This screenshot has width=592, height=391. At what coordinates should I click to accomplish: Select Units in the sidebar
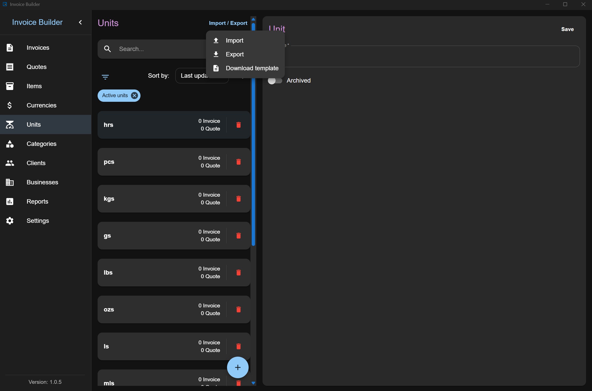point(45,125)
